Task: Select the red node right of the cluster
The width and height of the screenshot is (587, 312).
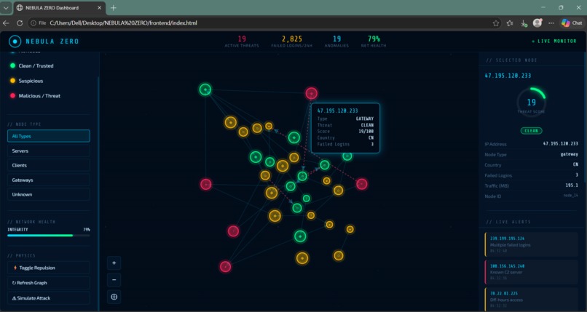Action: [x=362, y=184]
